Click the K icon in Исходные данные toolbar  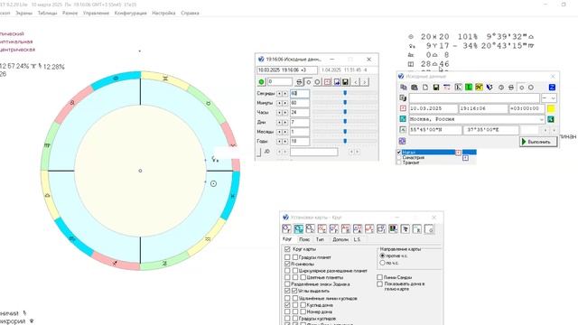click(x=458, y=88)
